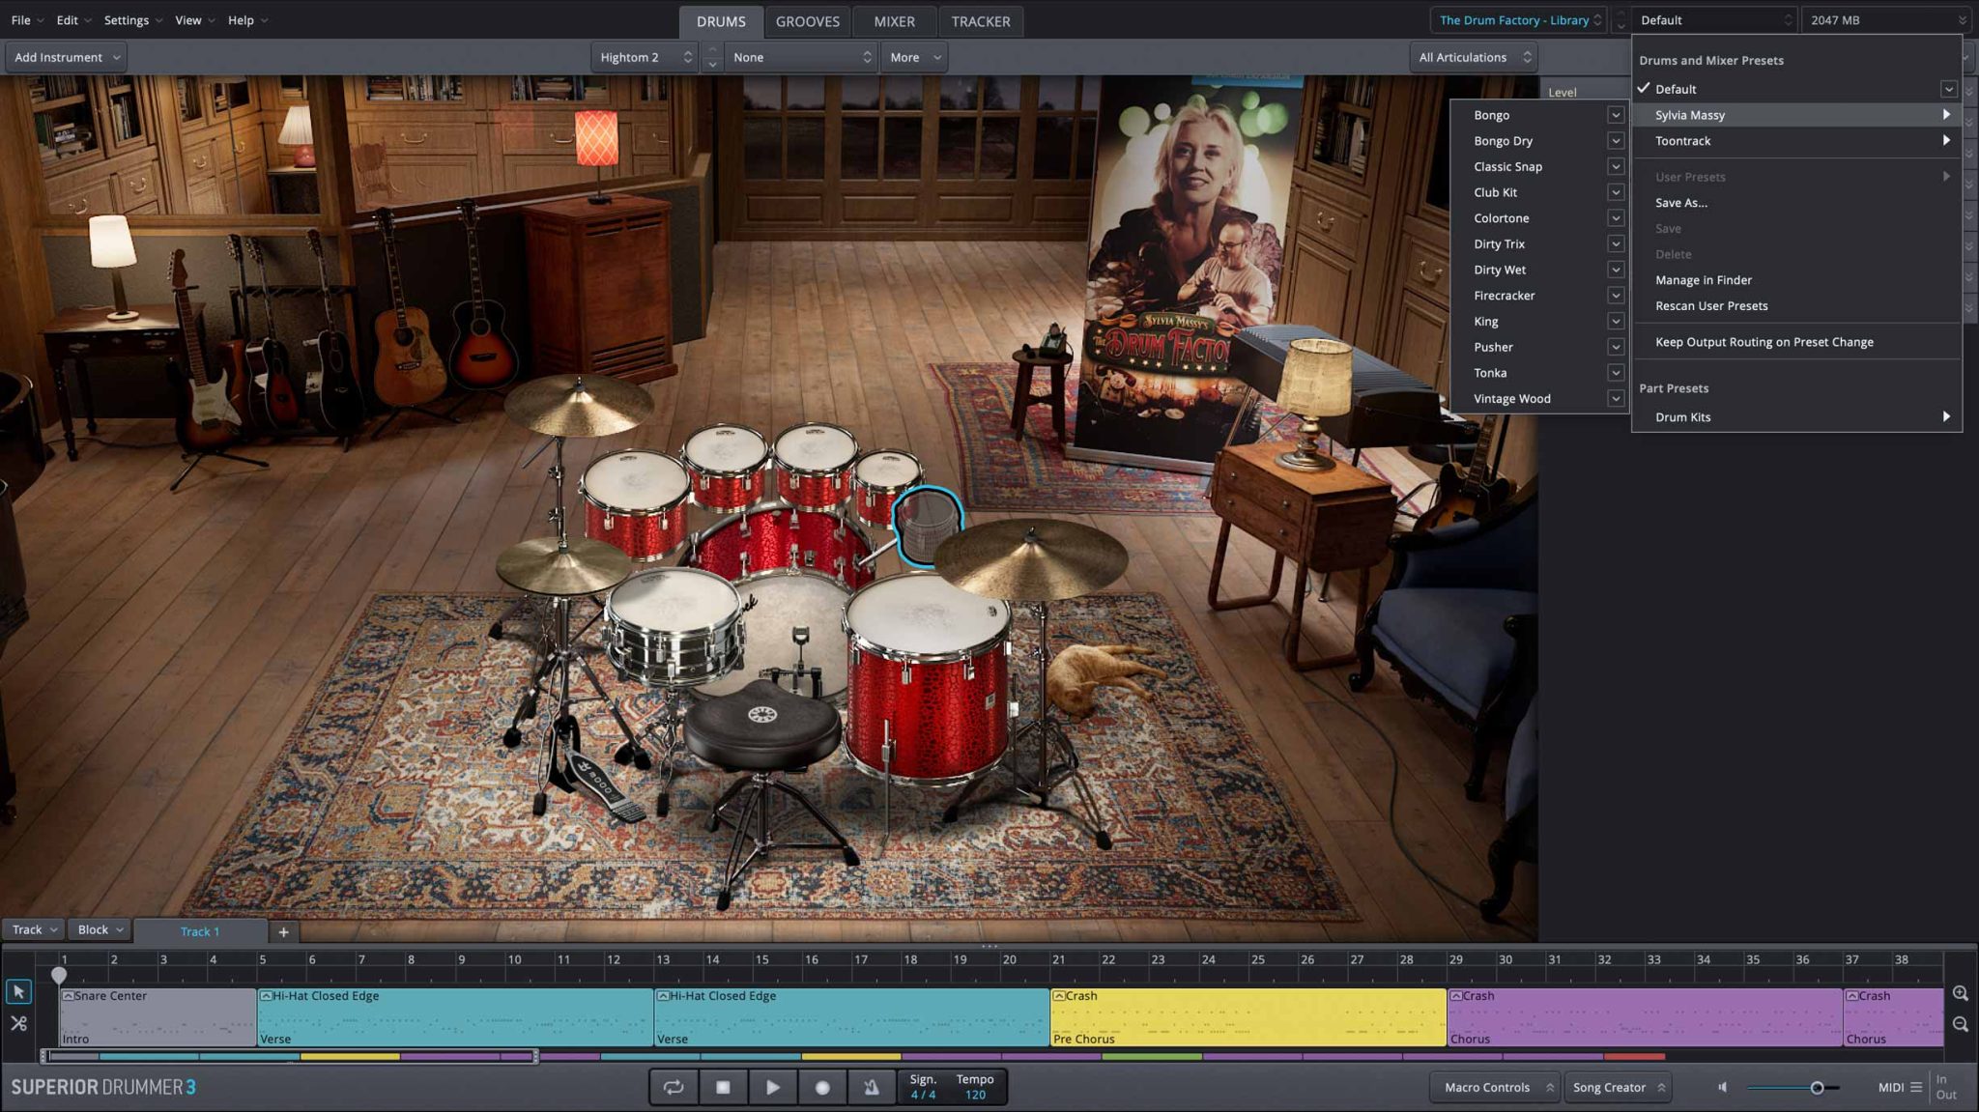
Task: Adjust the master volume slider
Action: [x=1817, y=1088]
